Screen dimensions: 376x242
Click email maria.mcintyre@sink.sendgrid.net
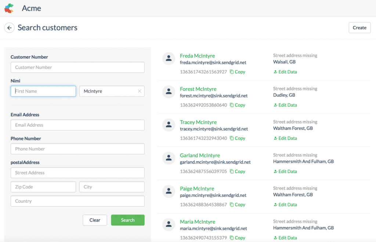213,228
